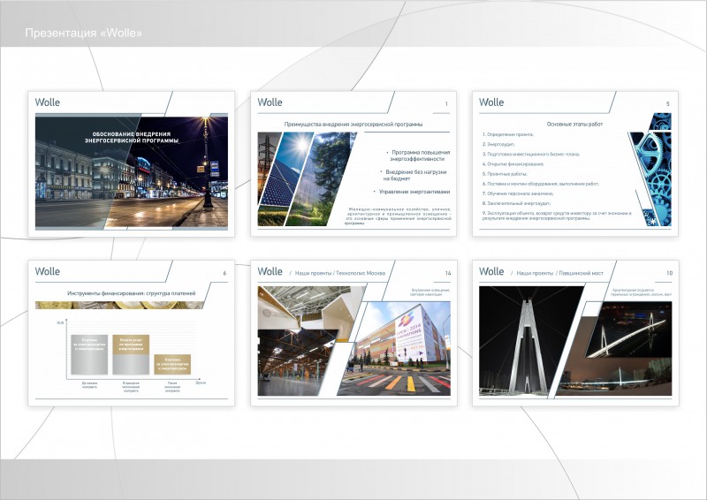Click the short gold third chart bar
The width and height of the screenshot is (707, 500).
pyautogui.click(x=172, y=364)
